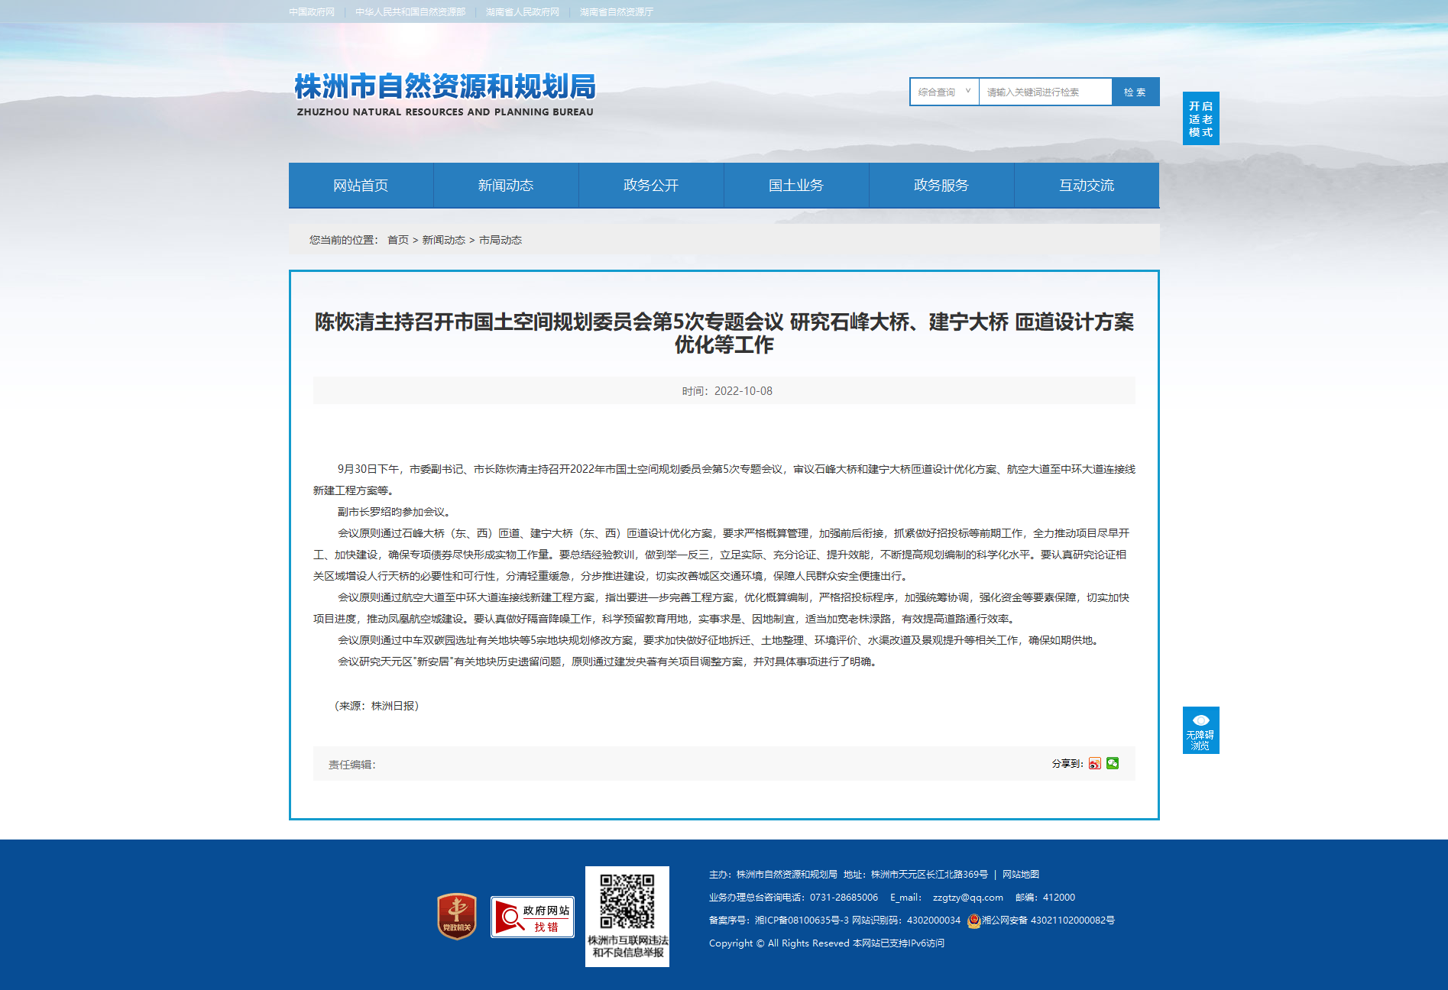Open the 网站首页 navigation menu

tap(361, 185)
